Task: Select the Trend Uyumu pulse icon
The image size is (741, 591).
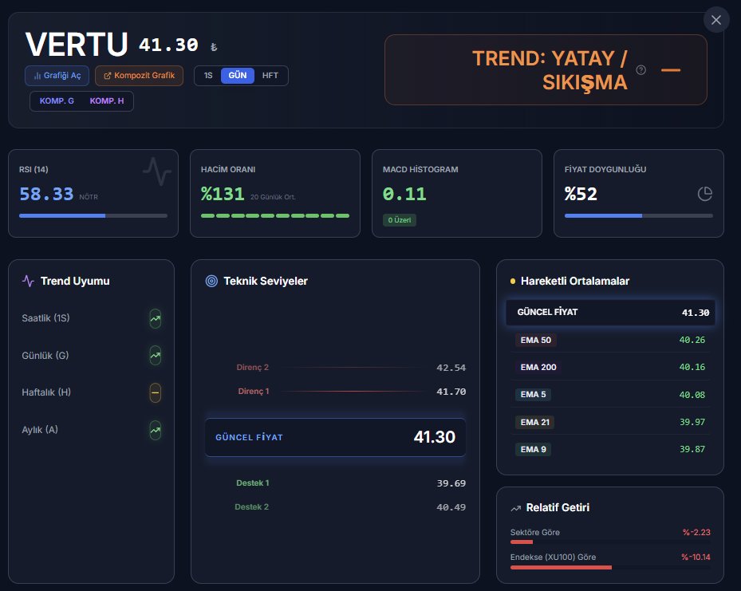Action: [27, 281]
